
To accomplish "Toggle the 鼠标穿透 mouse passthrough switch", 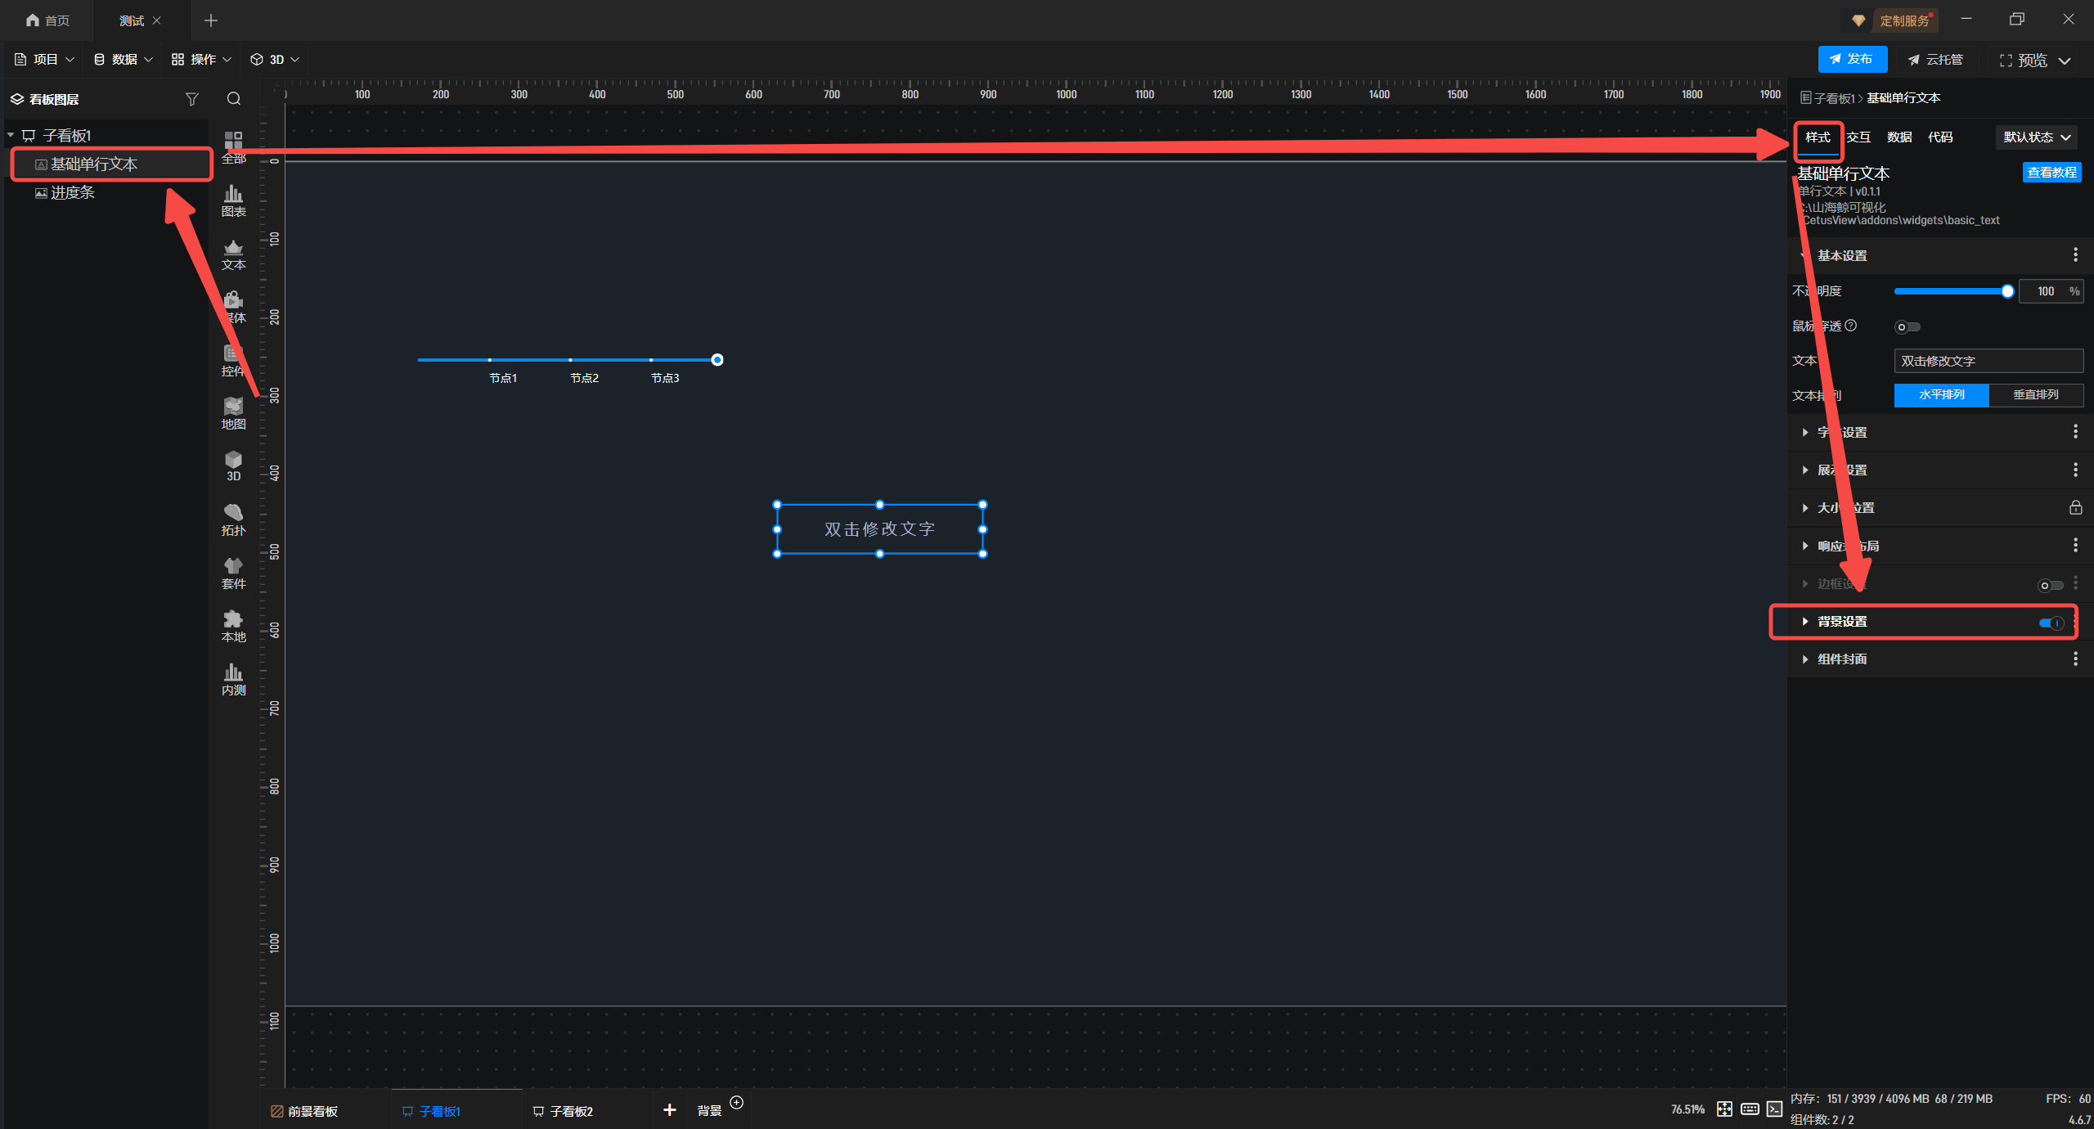I will 1907,327.
